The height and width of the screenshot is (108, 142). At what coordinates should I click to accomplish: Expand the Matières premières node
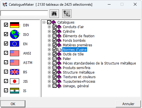pyautogui.click(x=49, y=45)
